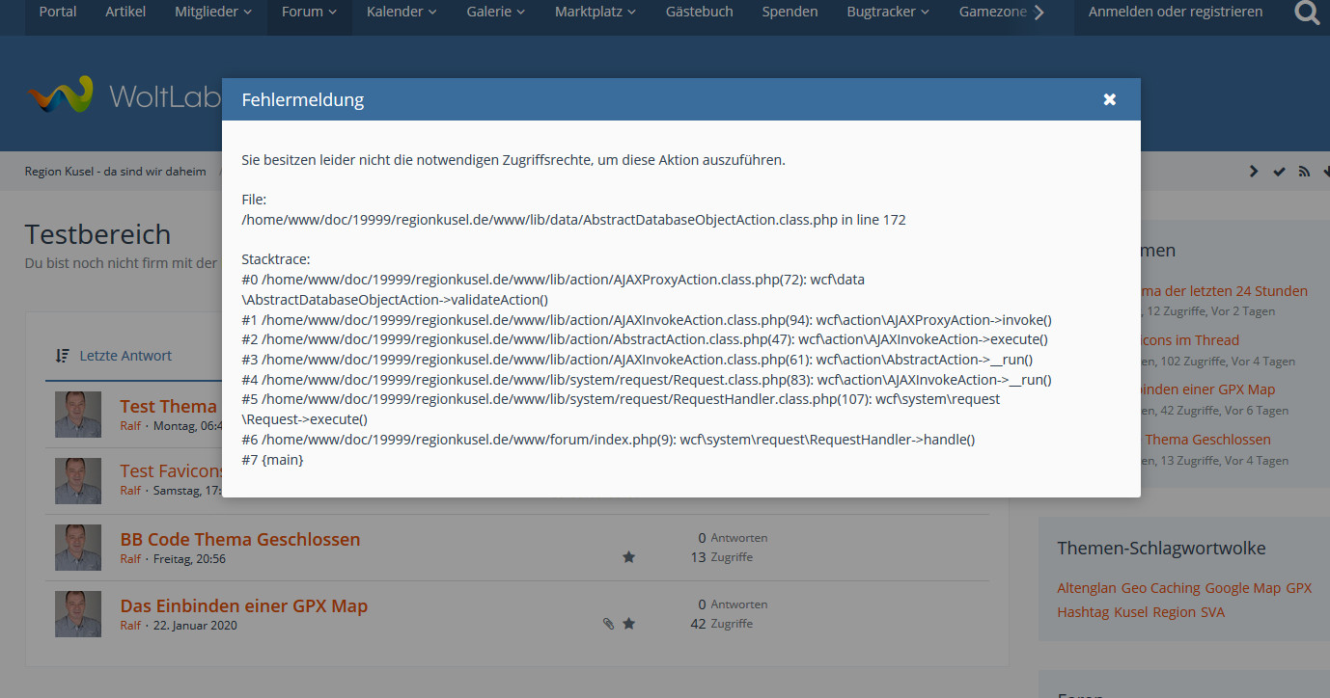Click the sort order icon beside Letzte Antwort

63,356
